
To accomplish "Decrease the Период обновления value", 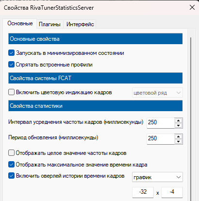I will pos(179,142).
